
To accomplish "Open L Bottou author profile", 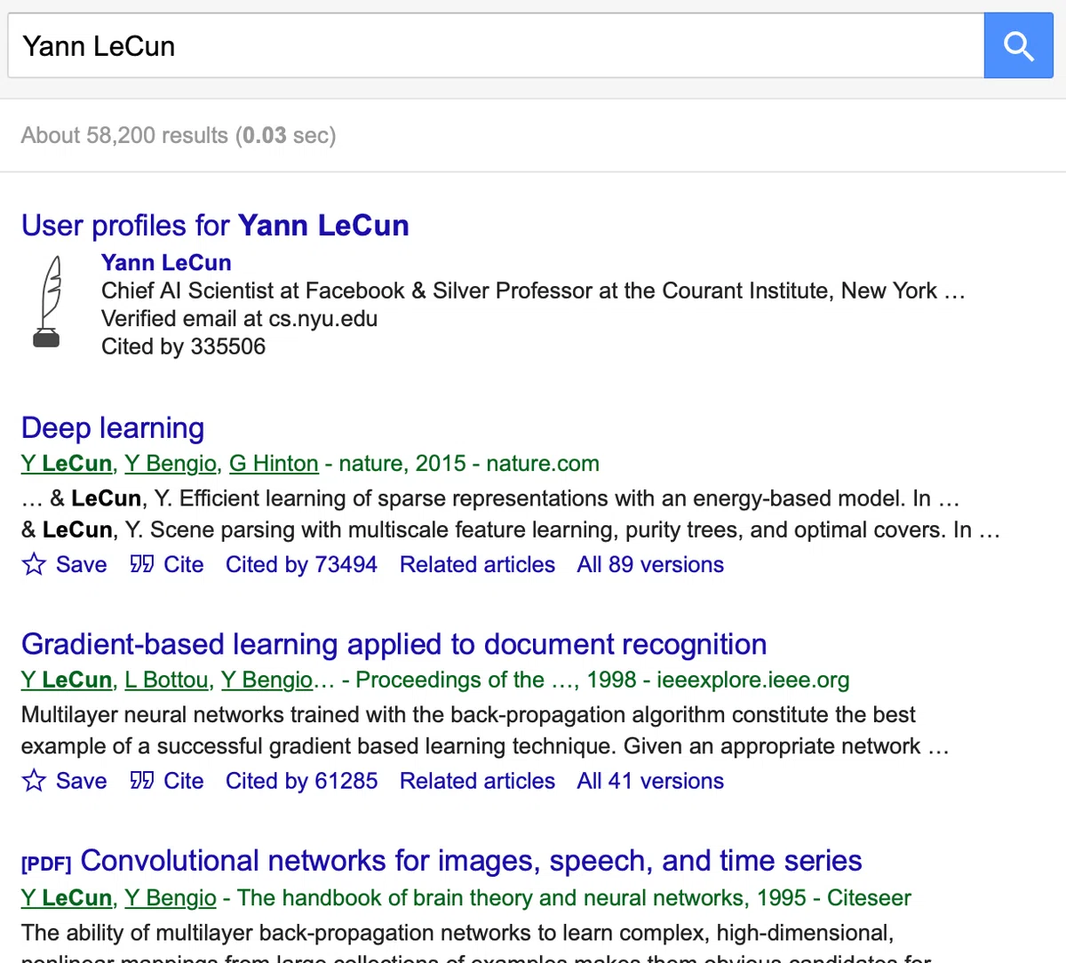I will [x=166, y=680].
